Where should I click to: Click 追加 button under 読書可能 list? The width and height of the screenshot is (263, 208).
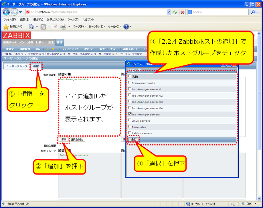(x=63, y=139)
